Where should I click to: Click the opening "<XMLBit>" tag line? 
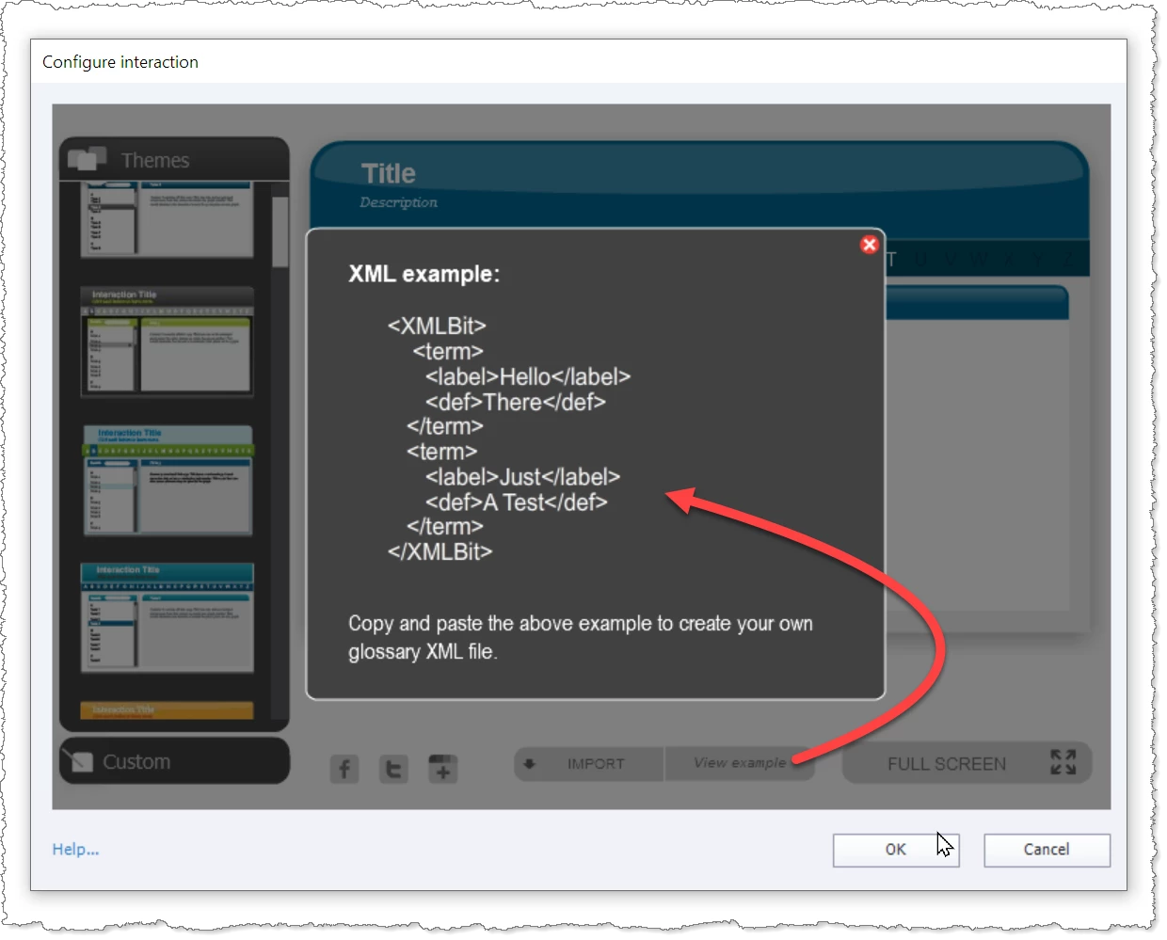tap(437, 326)
